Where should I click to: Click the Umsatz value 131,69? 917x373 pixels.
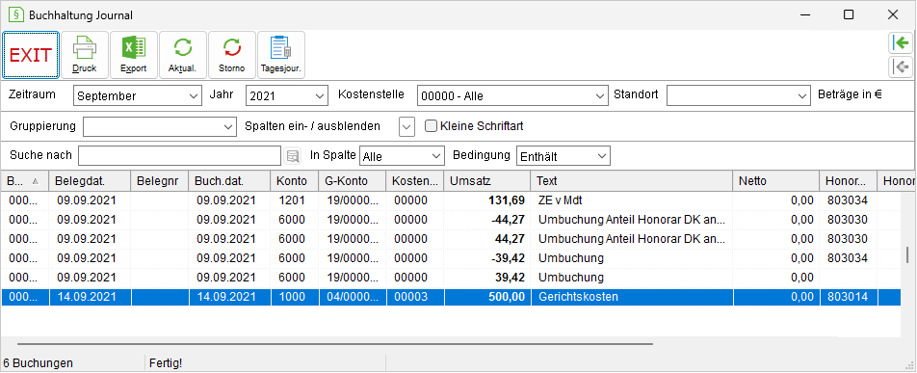tap(507, 200)
